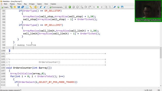Click the Step Over debug icon
The height and width of the screenshot is (91, 162).
pos(86,7)
